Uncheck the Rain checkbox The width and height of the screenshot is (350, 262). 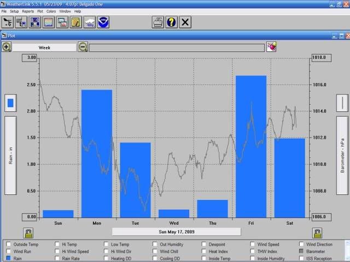click(9, 258)
